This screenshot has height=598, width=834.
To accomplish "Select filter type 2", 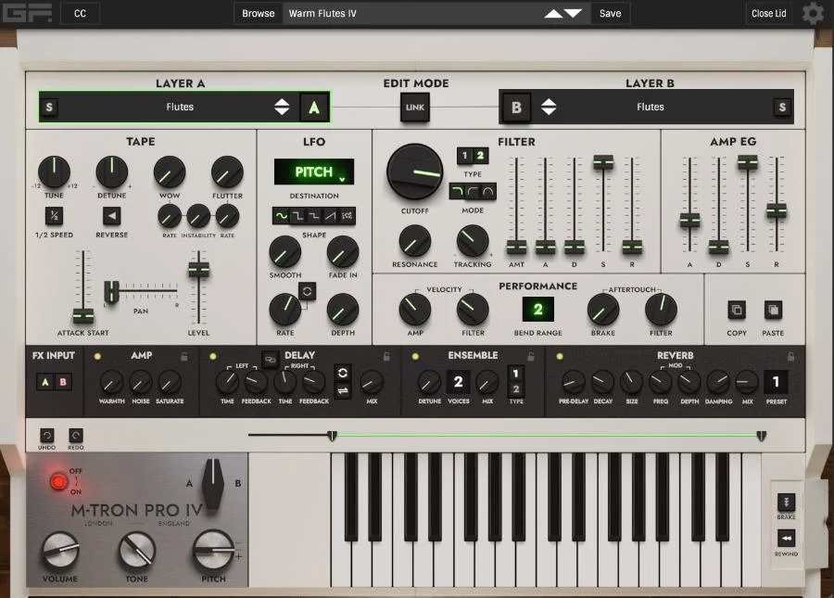I will coord(480,156).
